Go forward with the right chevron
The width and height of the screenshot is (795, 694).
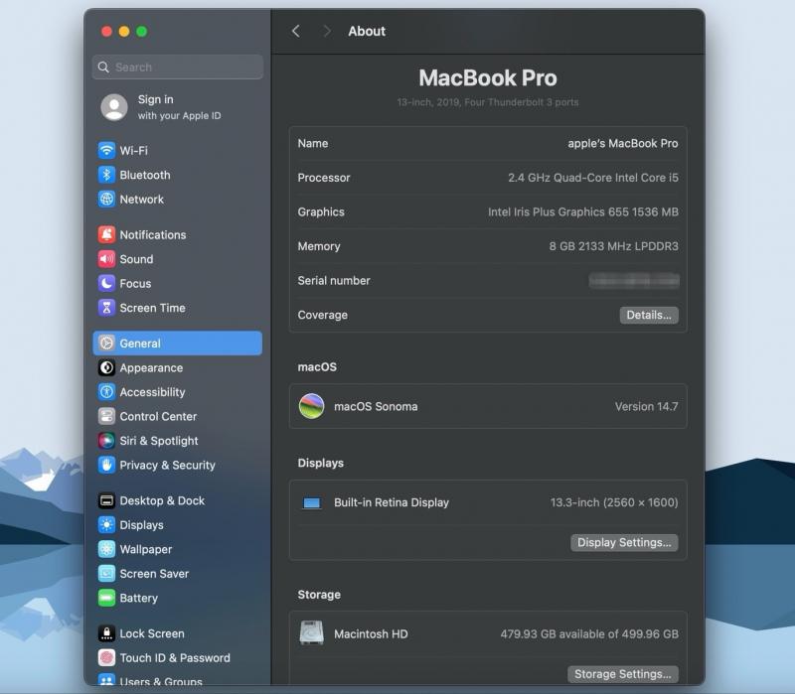point(327,32)
